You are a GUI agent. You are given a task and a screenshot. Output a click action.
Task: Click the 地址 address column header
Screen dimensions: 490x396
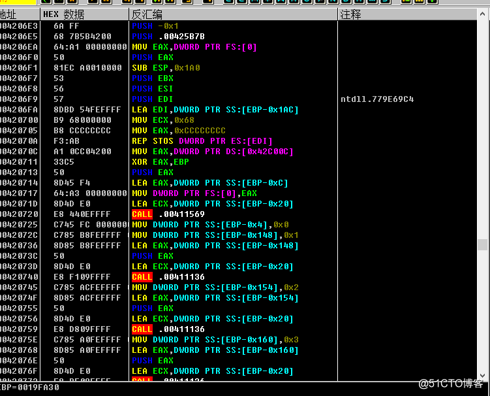[x=20, y=14]
